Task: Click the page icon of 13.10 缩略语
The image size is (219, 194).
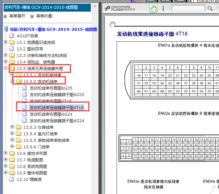Action: [12, 179]
